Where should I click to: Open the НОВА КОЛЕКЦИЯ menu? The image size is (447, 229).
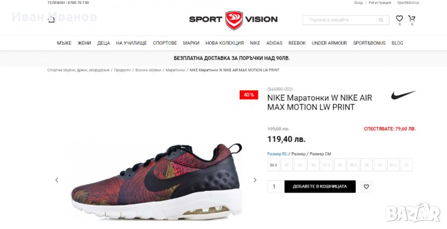coord(225,43)
